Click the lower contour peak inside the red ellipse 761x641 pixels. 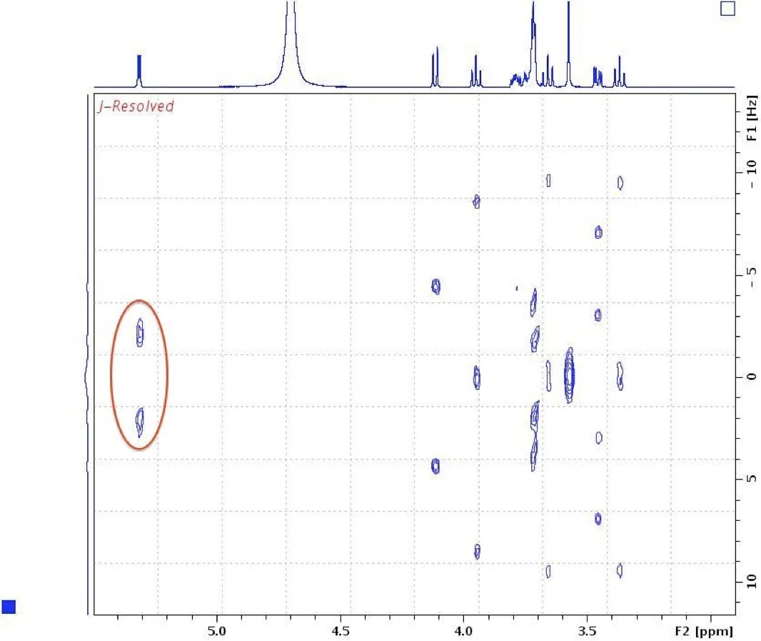pos(139,422)
